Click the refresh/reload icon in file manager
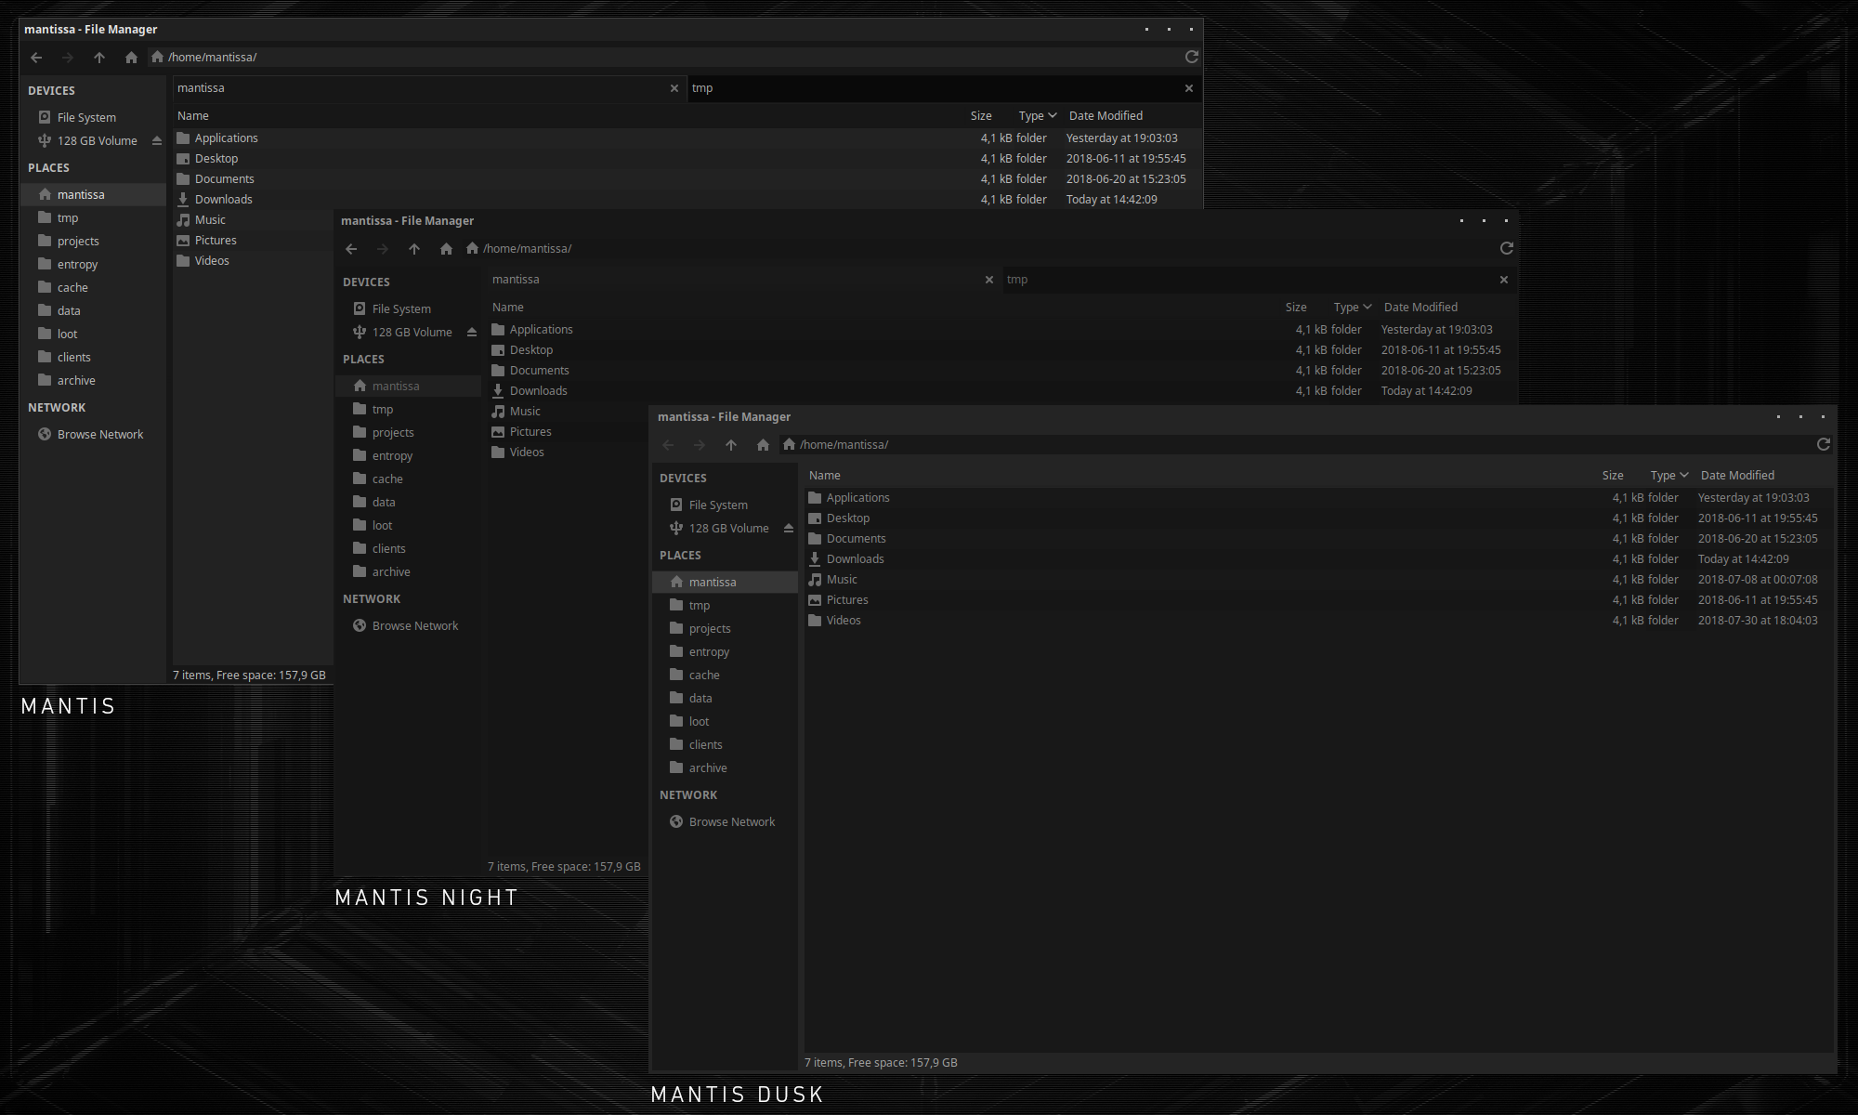 tap(1190, 57)
